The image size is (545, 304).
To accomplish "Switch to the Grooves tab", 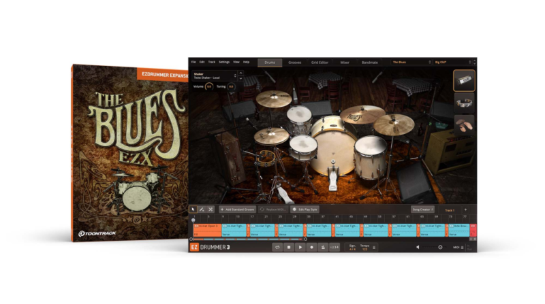I will (295, 63).
